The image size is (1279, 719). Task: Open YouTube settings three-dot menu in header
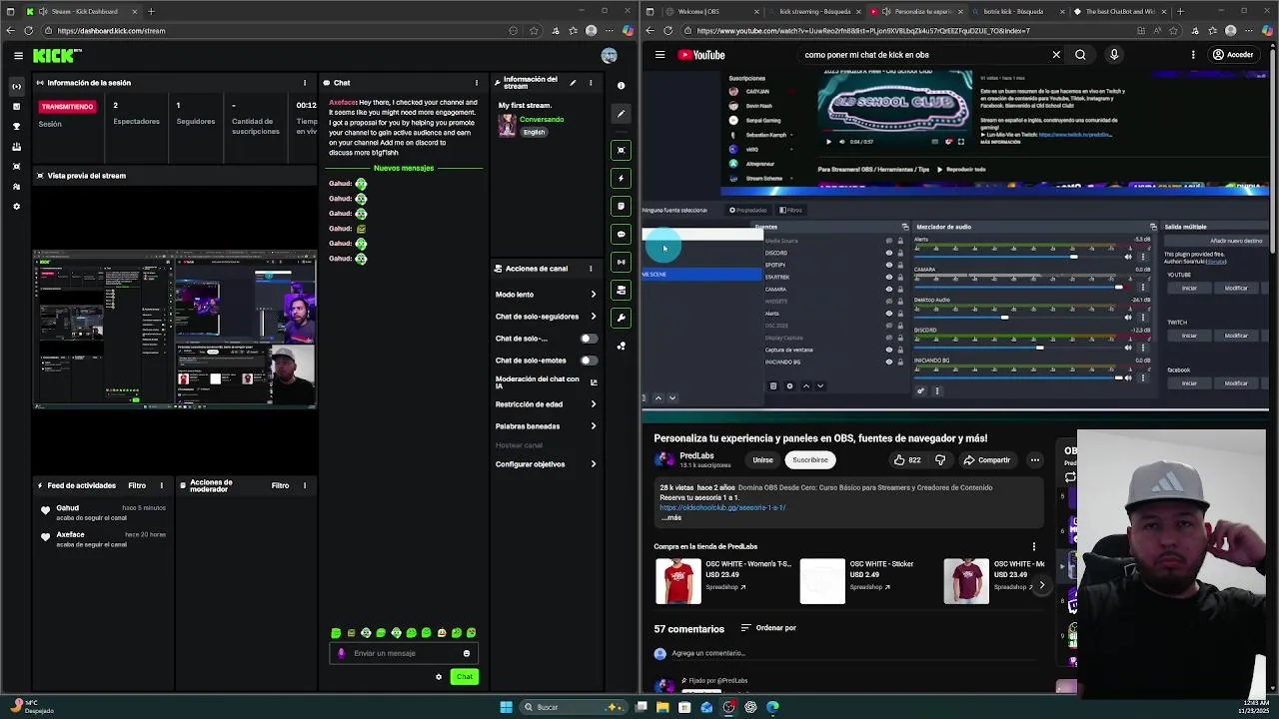pyautogui.click(x=1193, y=55)
